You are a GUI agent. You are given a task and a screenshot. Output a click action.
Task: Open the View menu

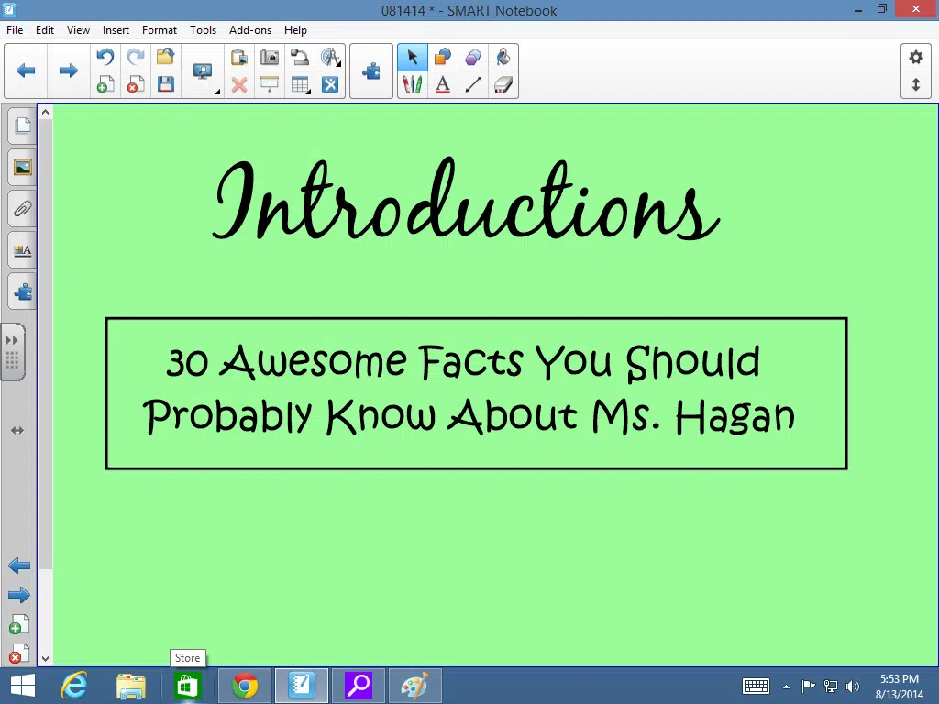click(79, 30)
